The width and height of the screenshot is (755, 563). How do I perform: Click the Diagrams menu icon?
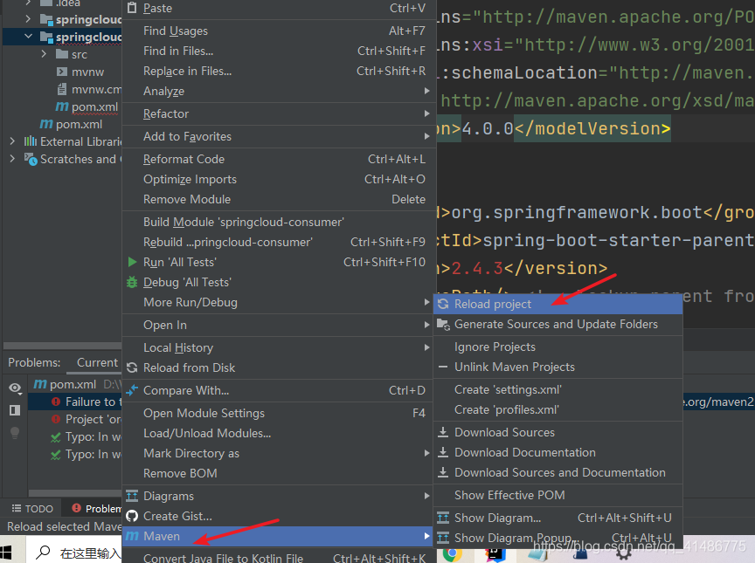click(x=132, y=496)
